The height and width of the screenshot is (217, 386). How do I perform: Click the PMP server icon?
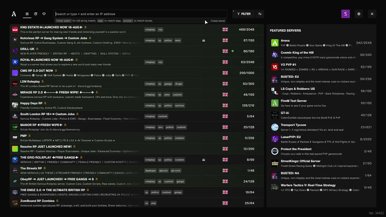tap(15, 138)
